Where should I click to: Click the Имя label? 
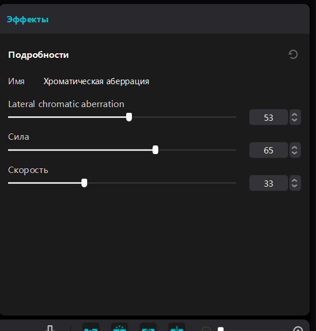16,81
